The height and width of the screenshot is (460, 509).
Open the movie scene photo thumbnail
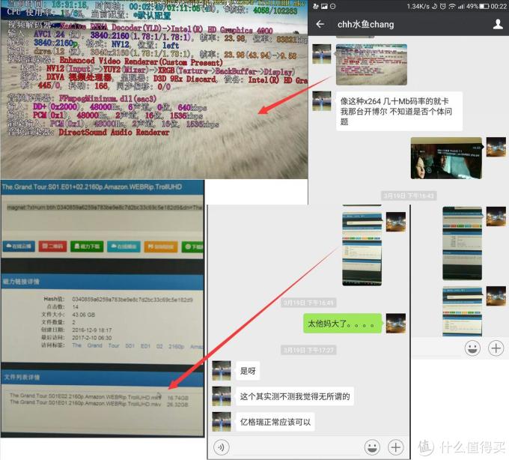coord(446,158)
